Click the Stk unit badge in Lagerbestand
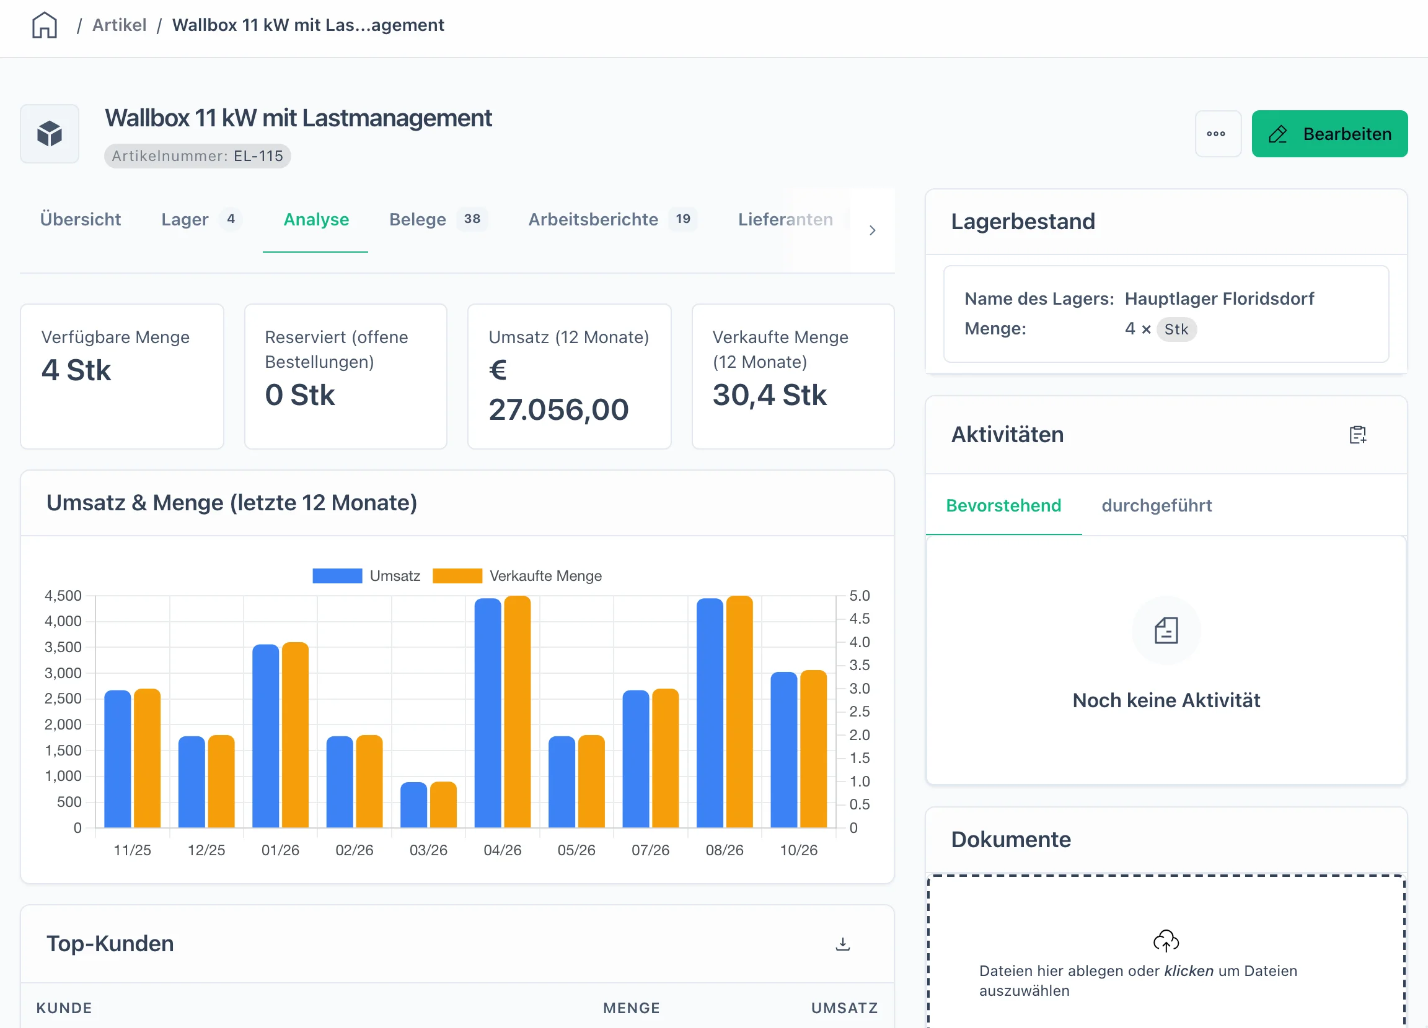 (1176, 329)
